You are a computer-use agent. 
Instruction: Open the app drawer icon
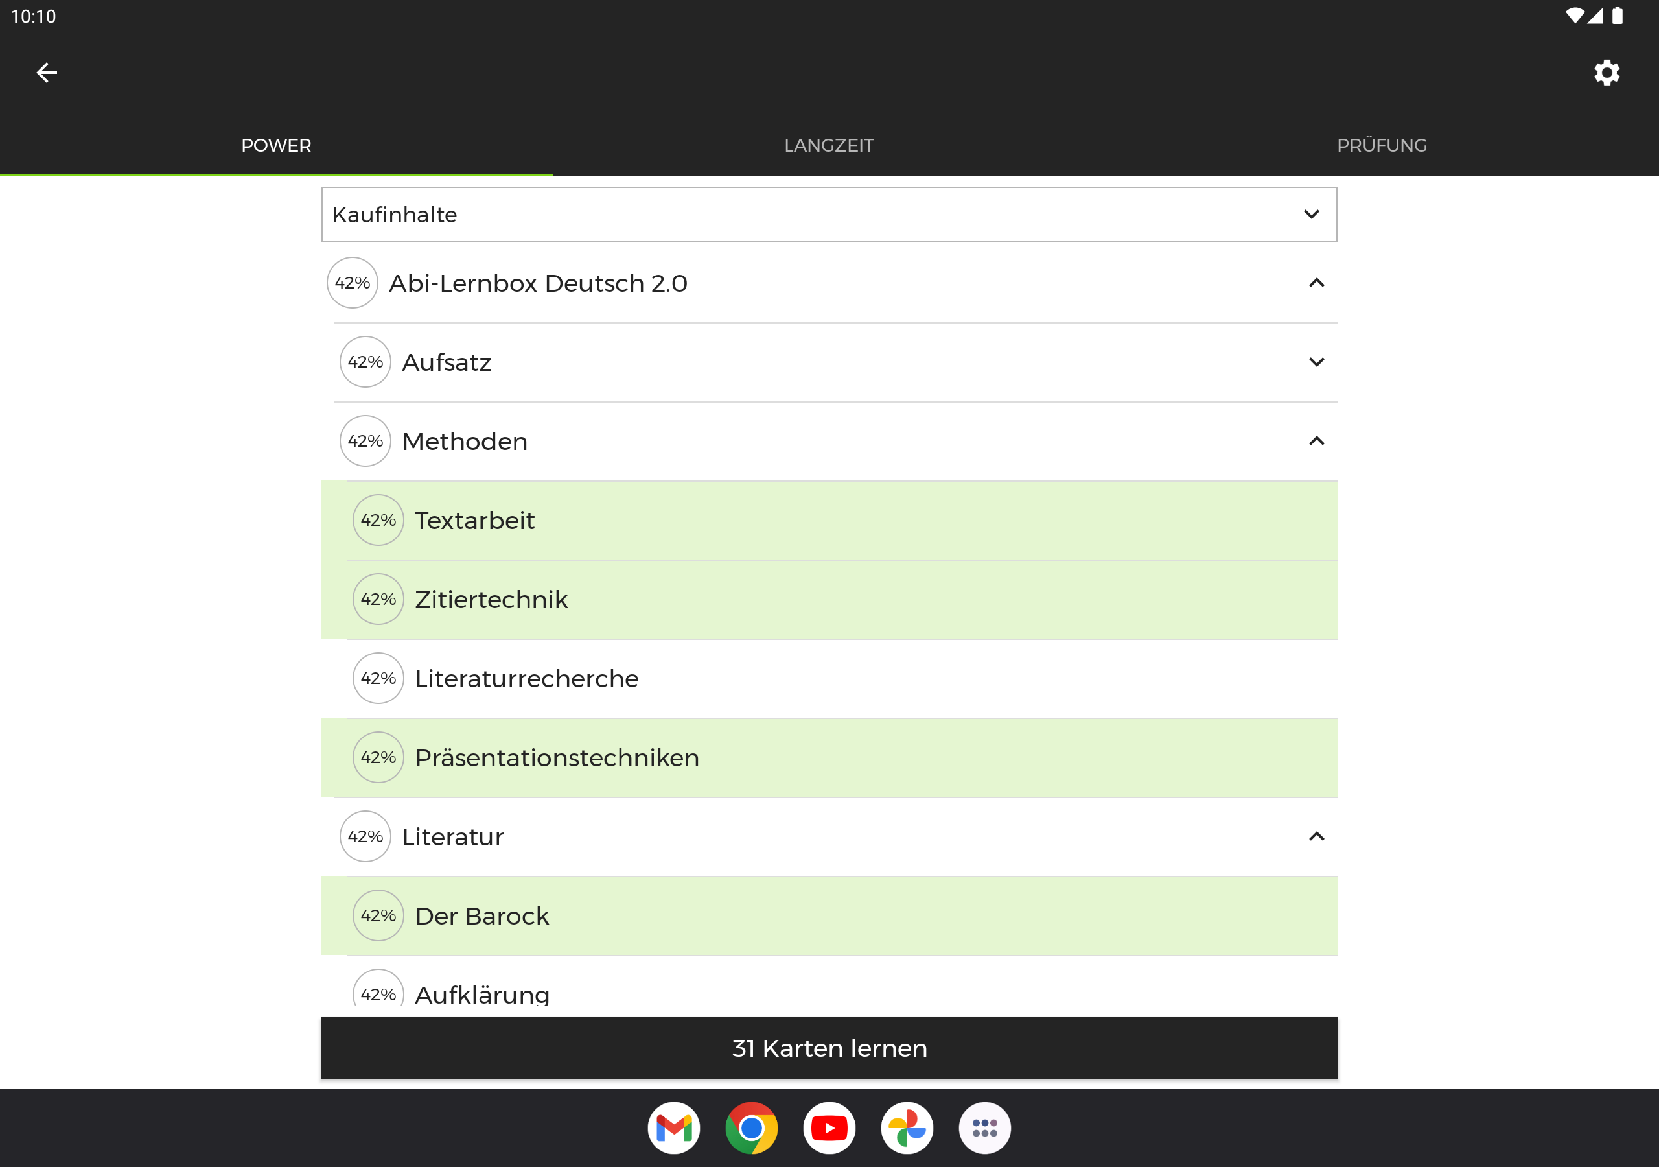[x=984, y=1128]
